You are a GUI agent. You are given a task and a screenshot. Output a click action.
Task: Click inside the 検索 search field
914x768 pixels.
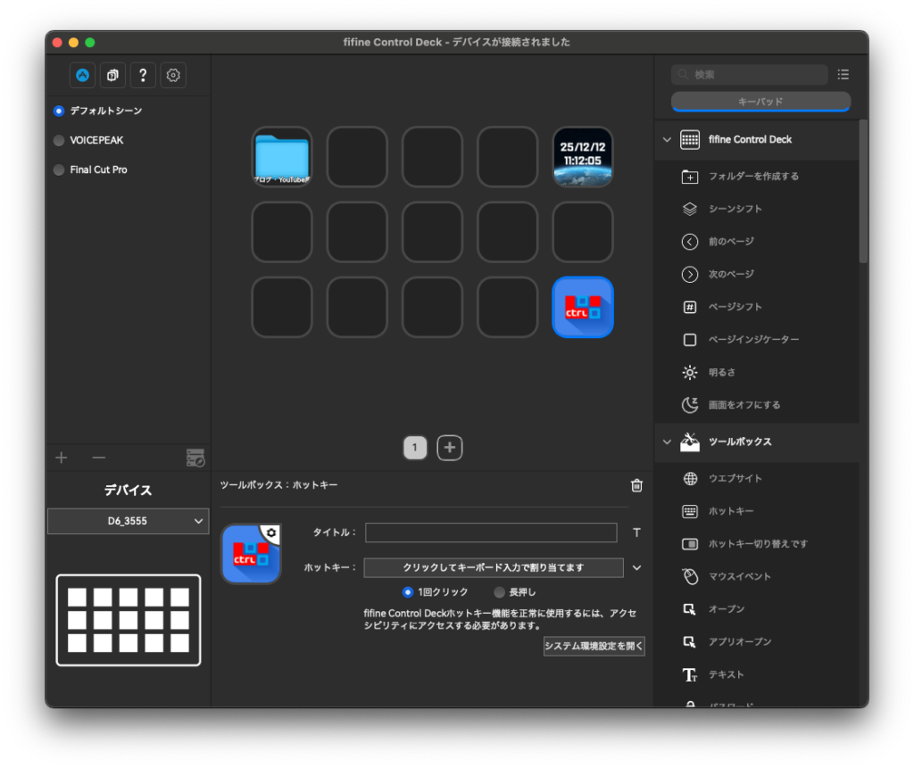pyautogui.click(x=750, y=74)
